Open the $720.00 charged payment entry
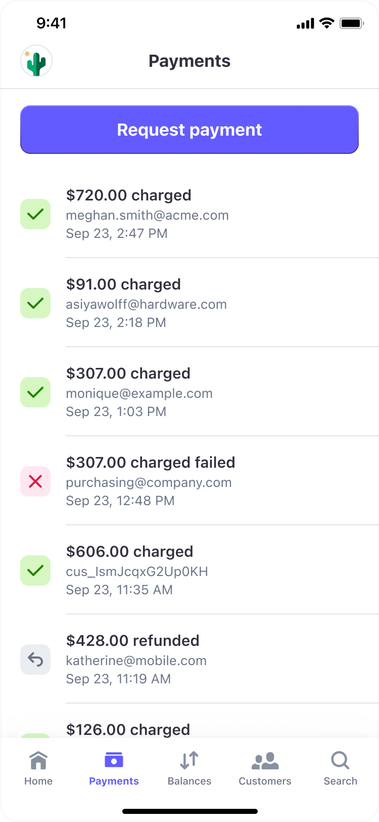 [x=202, y=214]
